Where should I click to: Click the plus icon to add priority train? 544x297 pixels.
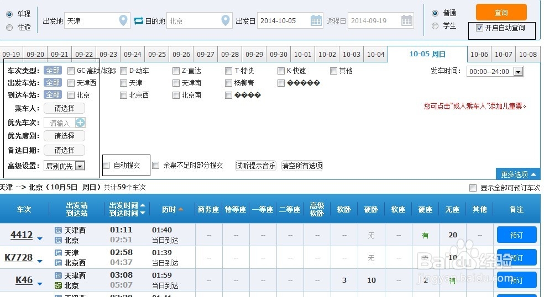pos(80,123)
